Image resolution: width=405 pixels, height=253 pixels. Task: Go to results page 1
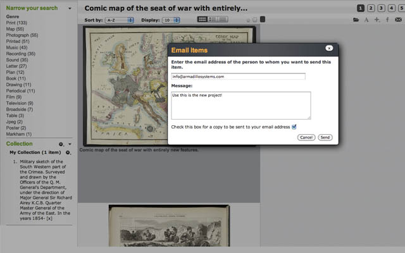[x=361, y=8]
